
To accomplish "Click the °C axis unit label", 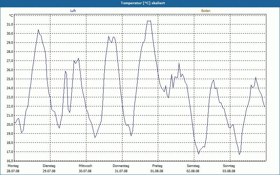I will point(11,16).
